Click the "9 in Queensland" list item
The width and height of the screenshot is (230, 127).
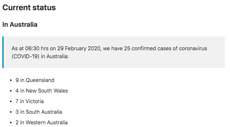35,80
